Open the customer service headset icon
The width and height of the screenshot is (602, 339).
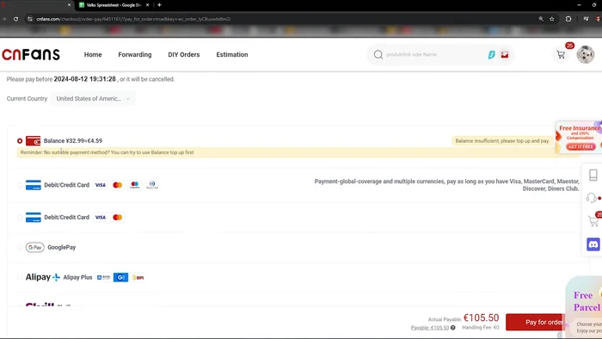(x=592, y=198)
